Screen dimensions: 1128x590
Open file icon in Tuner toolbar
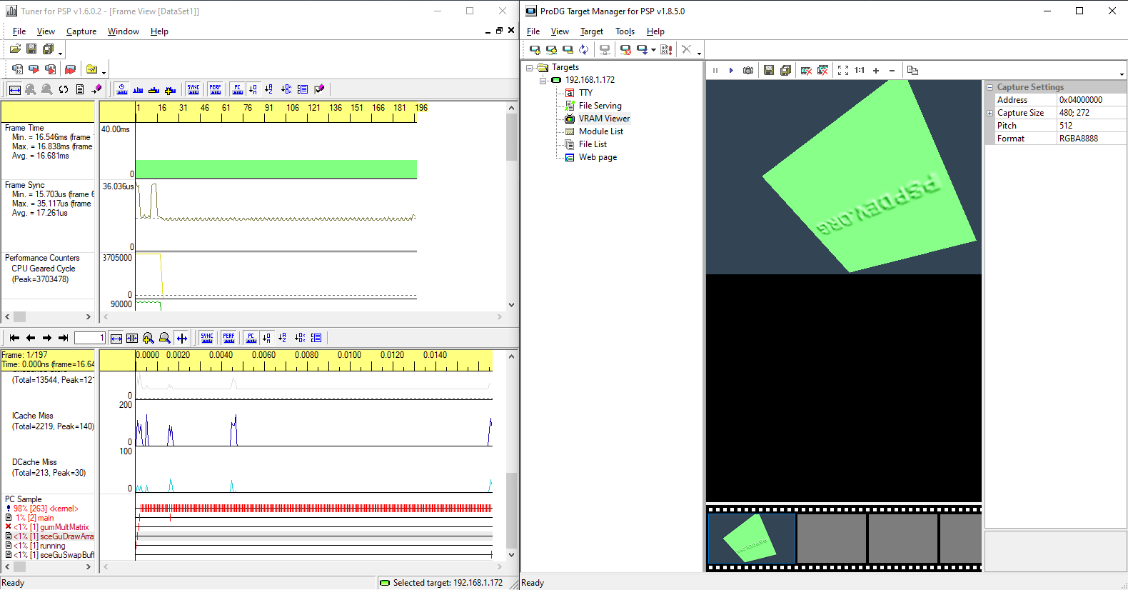15,49
